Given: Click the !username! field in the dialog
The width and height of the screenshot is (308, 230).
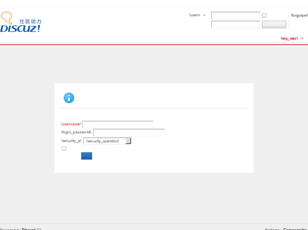Looking at the screenshot, I should click(118, 124).
